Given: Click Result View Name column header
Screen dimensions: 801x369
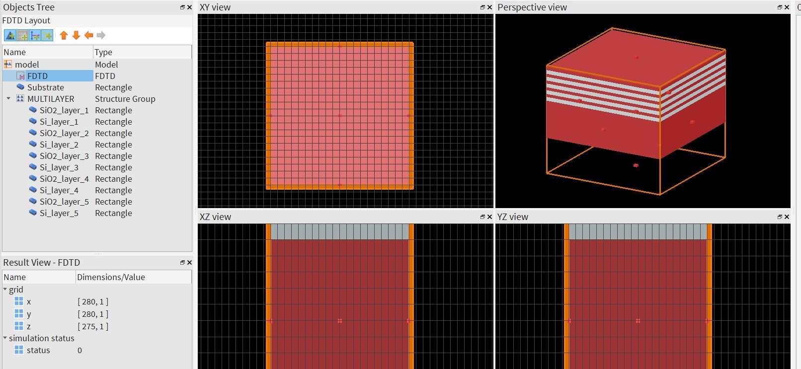Looking at the screenshot, I should click(39, 277).
